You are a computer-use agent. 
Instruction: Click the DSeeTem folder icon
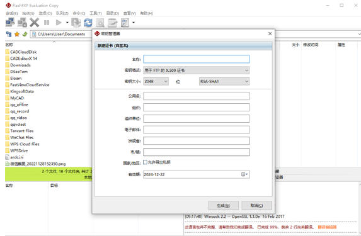8,72
